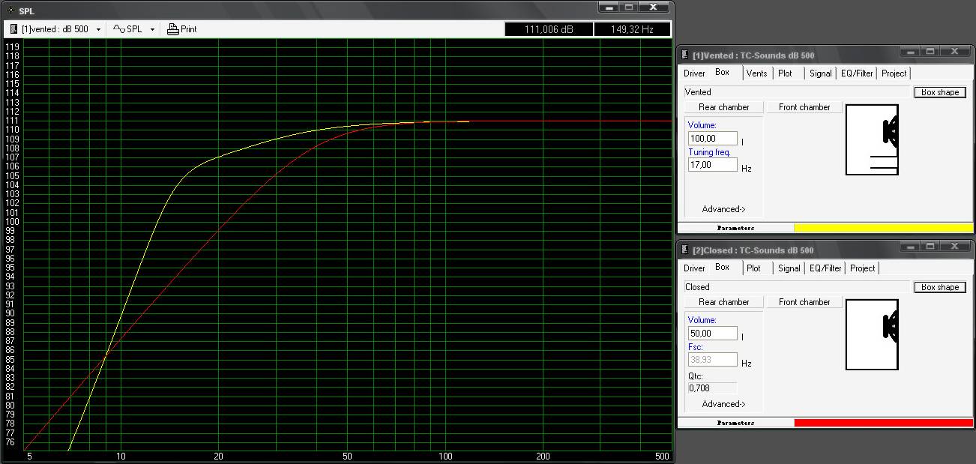Image resolution: width=976 pixels, height=464 pixels.
Task: Click the Vented window title speaker icon
Action: pyautogui.click(x=684, y=55)
